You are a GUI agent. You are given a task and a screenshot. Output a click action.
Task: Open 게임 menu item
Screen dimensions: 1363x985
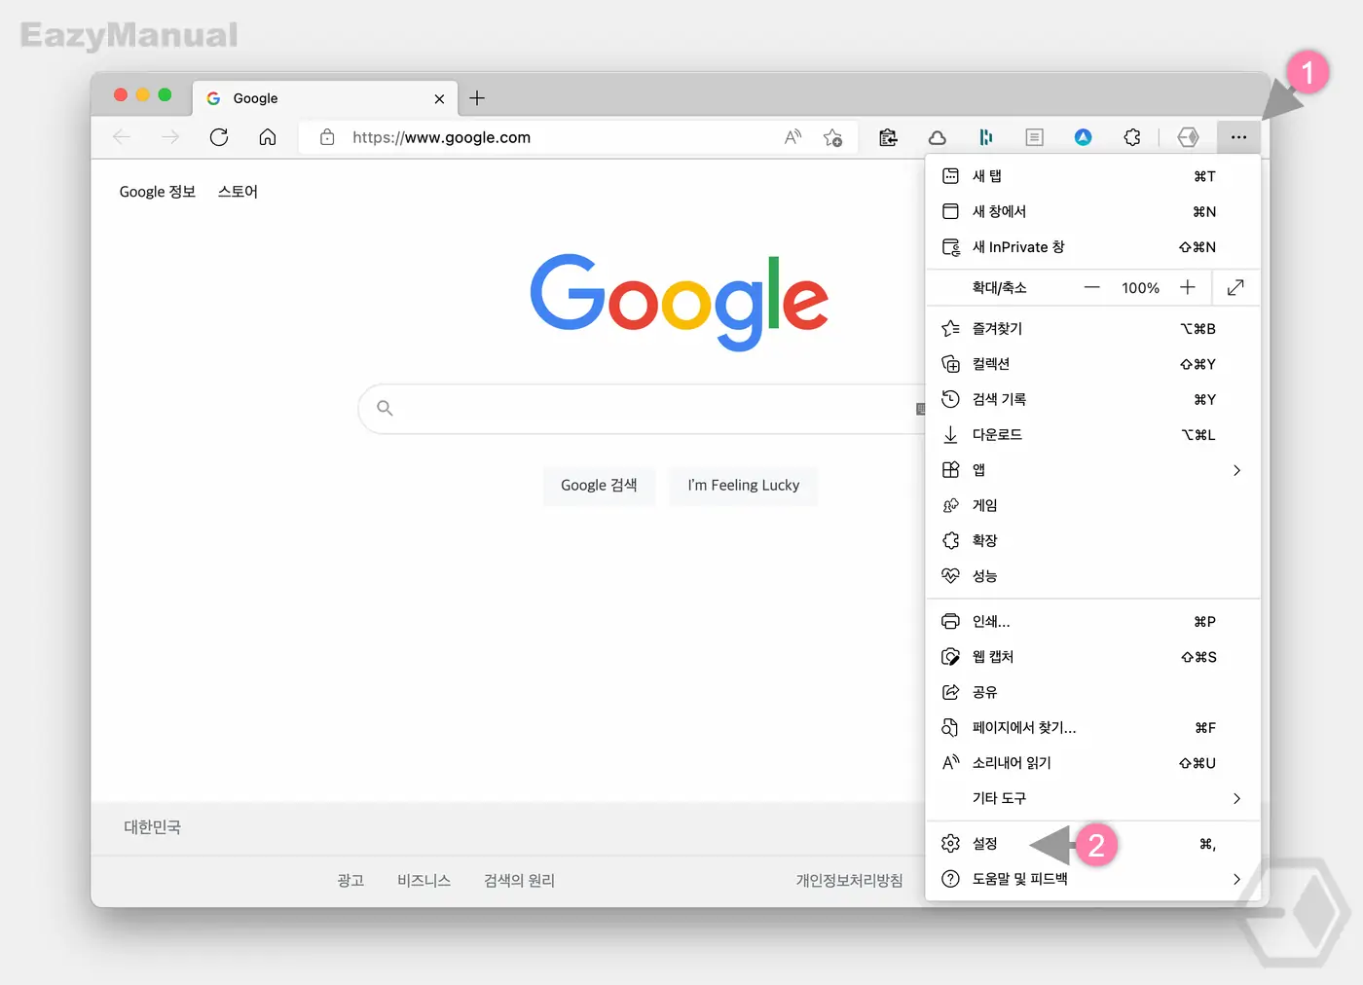click(x=1092, y=505)
